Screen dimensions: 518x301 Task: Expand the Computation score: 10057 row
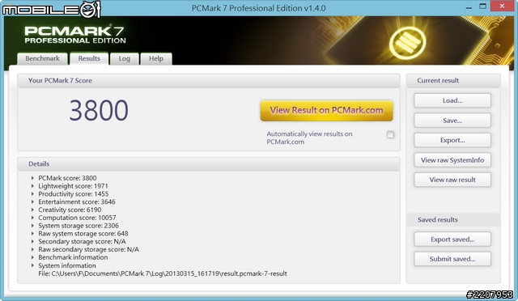tap(32, 218)
